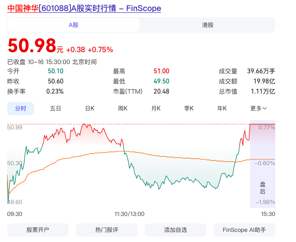Select the 月K chart tab
This screenshot has height=242, width=296.
tap(156, 109)
